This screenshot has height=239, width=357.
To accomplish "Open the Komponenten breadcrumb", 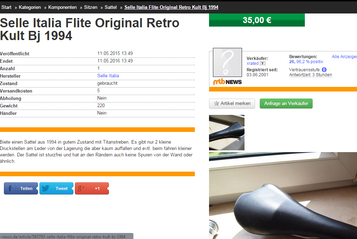I will click(x=62, y=7).
